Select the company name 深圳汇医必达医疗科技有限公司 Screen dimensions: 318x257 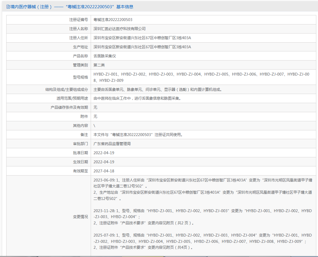[x=119, y=29]
